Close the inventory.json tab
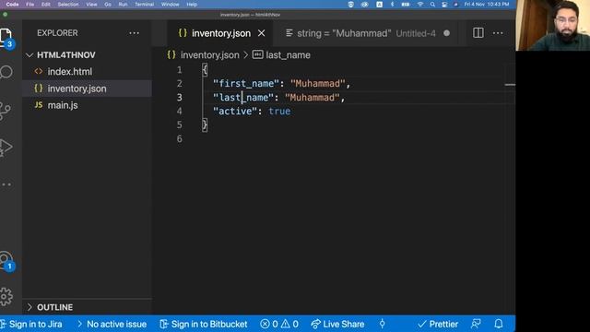590x332 pixels. tap(262, 33)
